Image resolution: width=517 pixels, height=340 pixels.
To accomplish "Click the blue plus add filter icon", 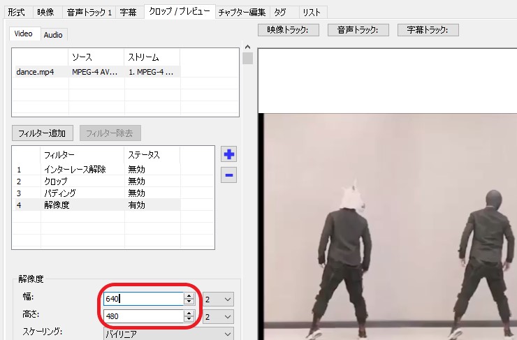I will (x=228, y=154).
